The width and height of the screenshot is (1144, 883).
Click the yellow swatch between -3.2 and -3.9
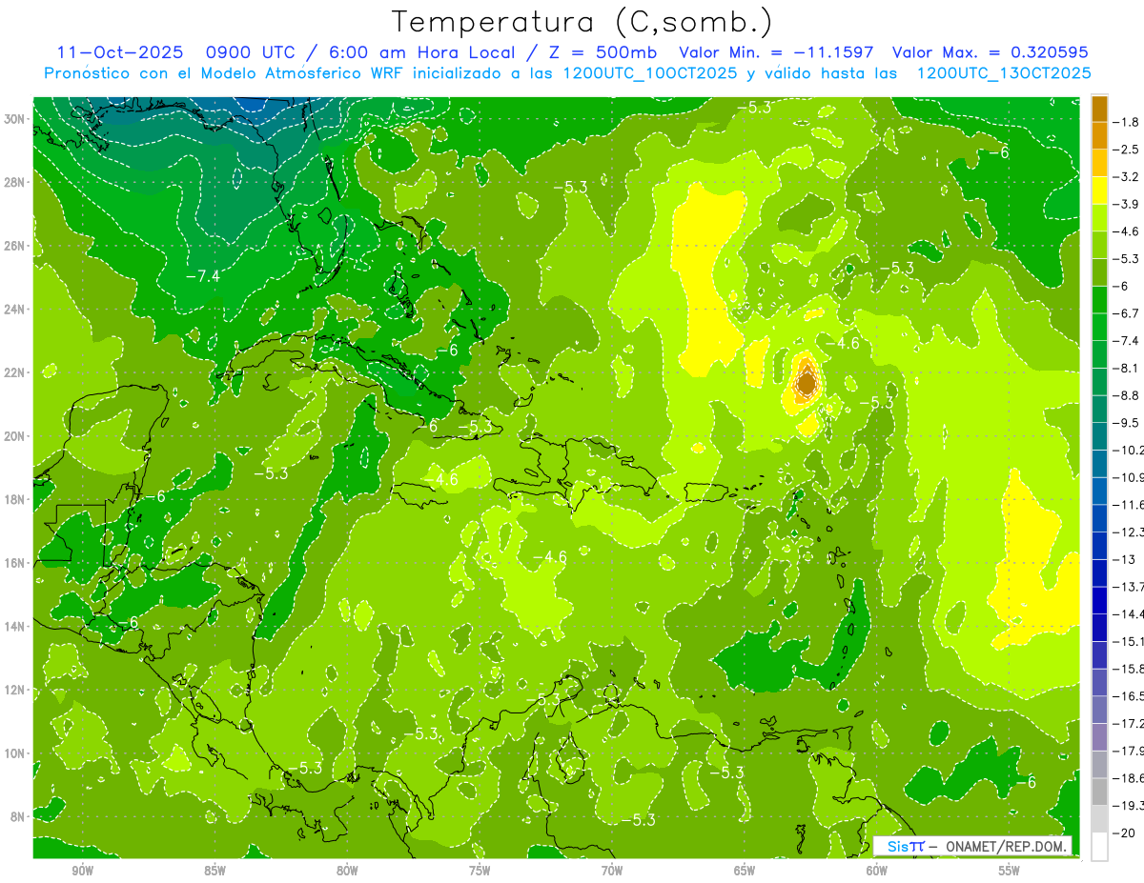tap(1099, 191)
